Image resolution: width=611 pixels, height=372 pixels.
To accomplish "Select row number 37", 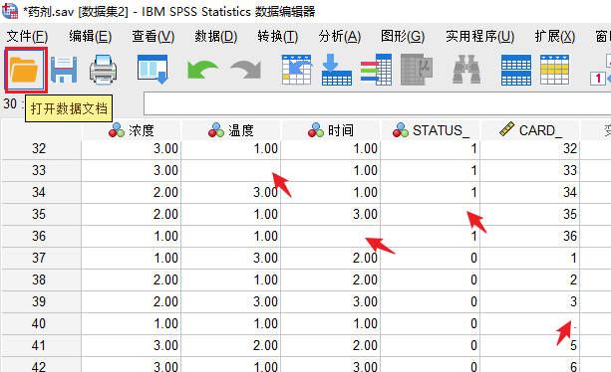I will (x=39, y=258).
